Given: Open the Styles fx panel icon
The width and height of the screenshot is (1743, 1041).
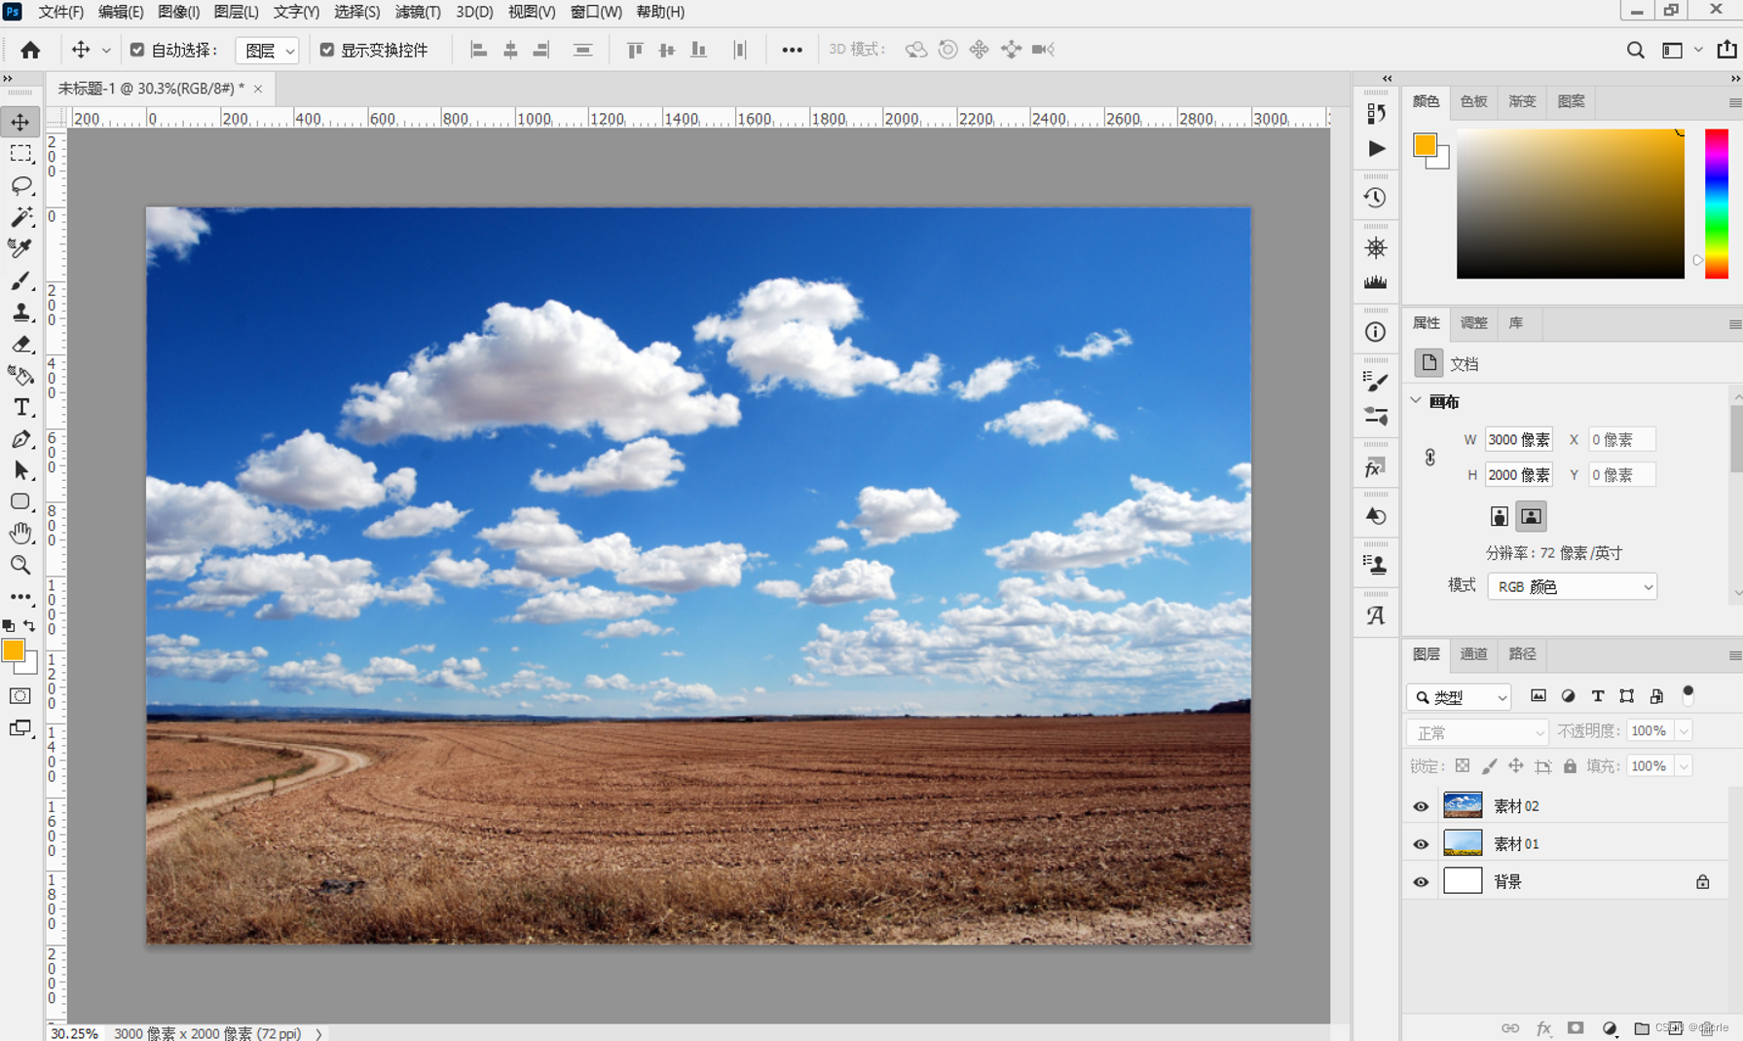Looking at the screenshot, I should pyautogui.click(x=1375, y=468).
